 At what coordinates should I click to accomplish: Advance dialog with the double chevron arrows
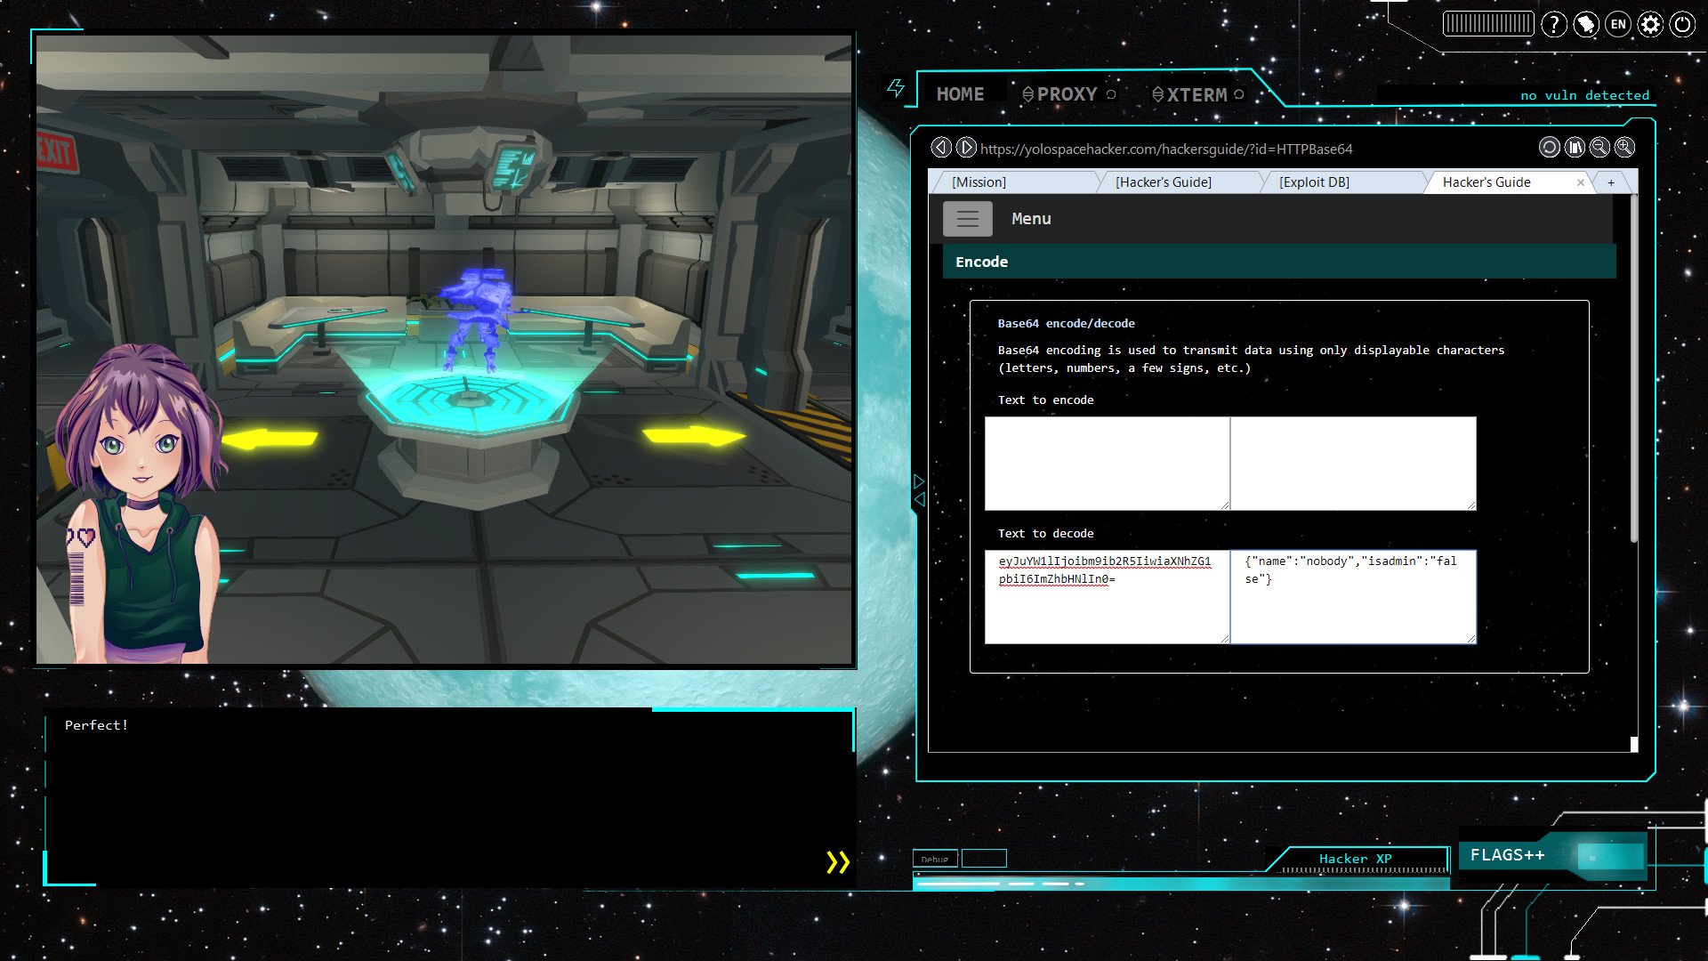(x=836, y=861)
